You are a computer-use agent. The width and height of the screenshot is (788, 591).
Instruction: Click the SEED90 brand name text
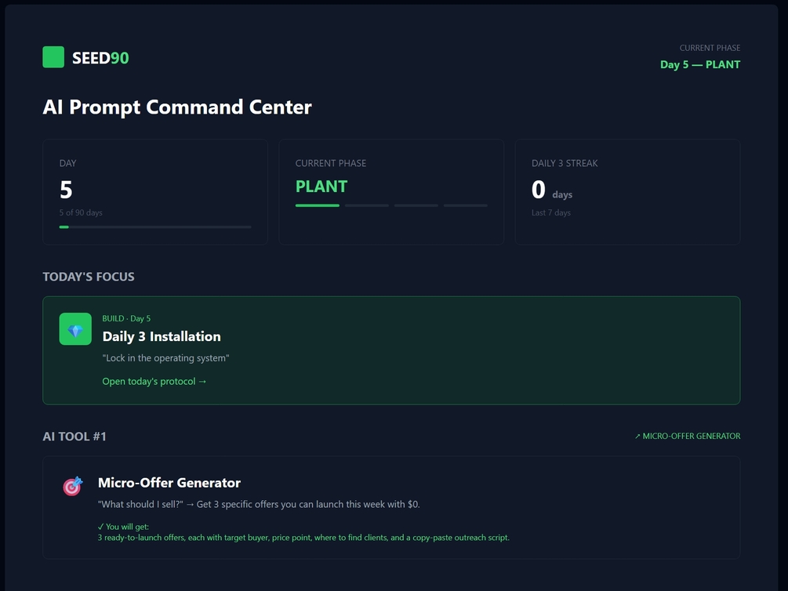point(100,58)
